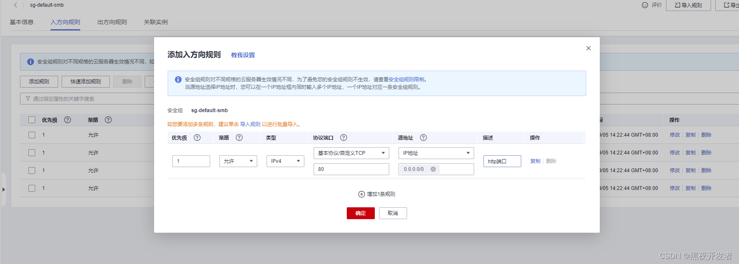739x264 pixels.
Task: Click 添加规则 button in background
Action: [x=39, y=82]
